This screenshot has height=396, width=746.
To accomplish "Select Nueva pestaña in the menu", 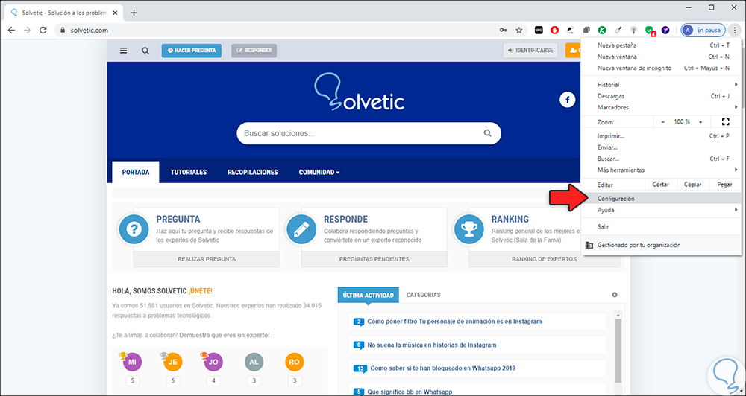I will click(x=661, y=45).
